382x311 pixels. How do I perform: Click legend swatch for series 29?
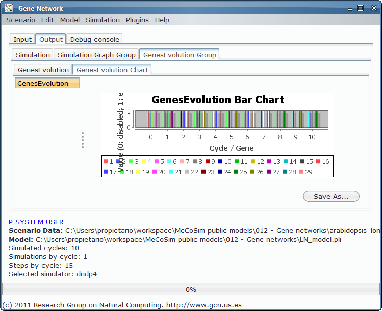click(301, 172)
